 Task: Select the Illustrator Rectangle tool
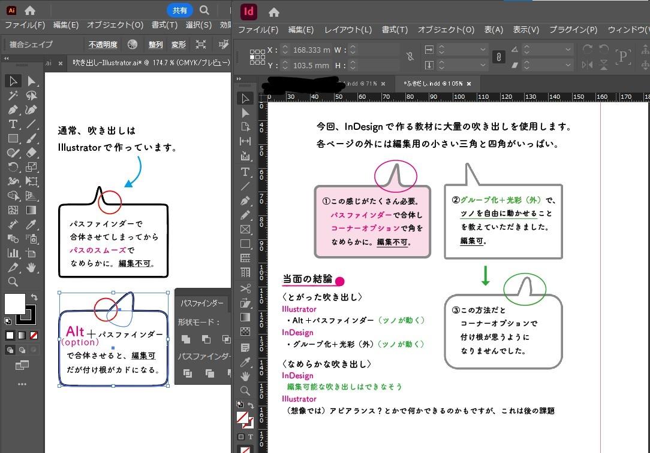tap(13, 139)
